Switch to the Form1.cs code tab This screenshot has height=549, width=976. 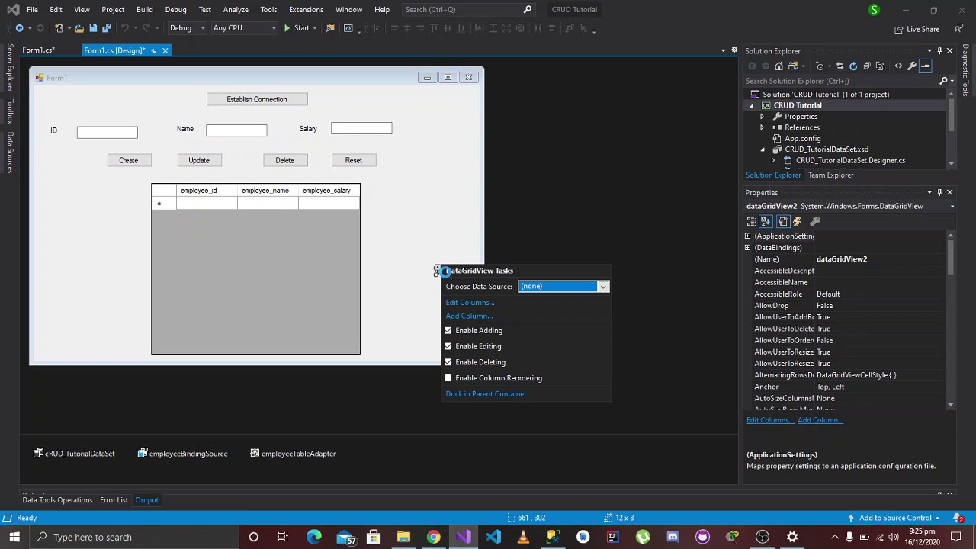click(x=38, y=50)
